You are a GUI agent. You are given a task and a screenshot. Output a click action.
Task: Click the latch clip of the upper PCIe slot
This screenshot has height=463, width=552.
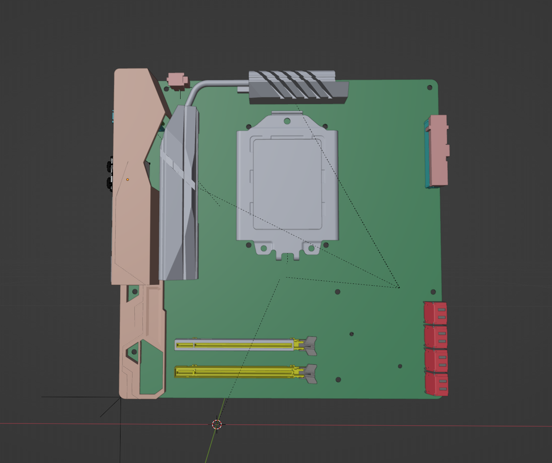[x=310, y=345]
